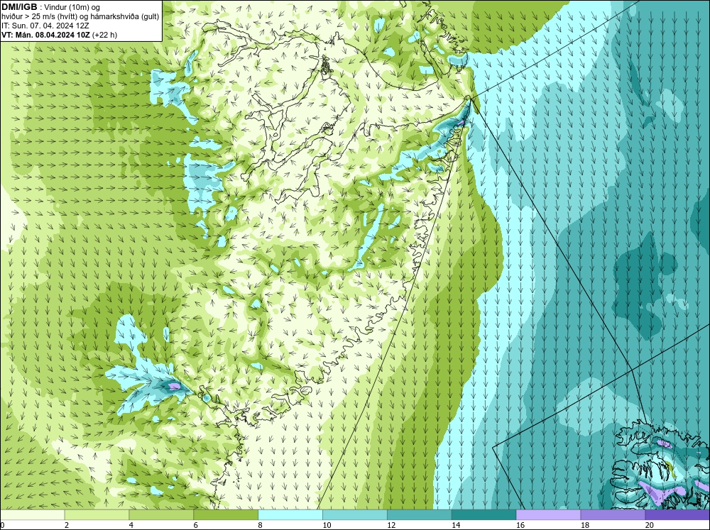Click the legend scale label "18"
Image resolution: width=710 pixels, height=530 pixels.
(x=585, y=525)
